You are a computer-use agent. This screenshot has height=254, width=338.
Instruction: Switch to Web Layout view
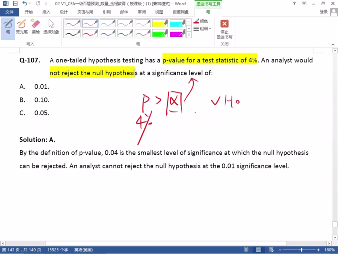tap(271, 250)
